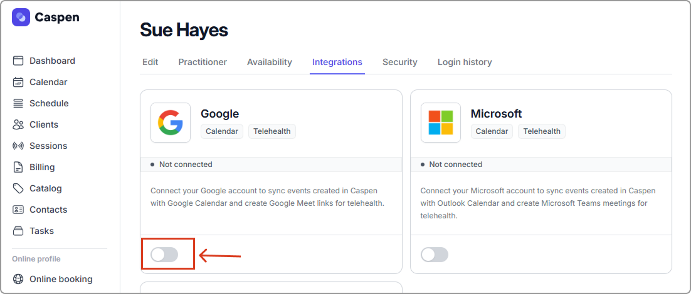
Task: Click the Microsoft Telehealth tag
Action: pos(542,131)
